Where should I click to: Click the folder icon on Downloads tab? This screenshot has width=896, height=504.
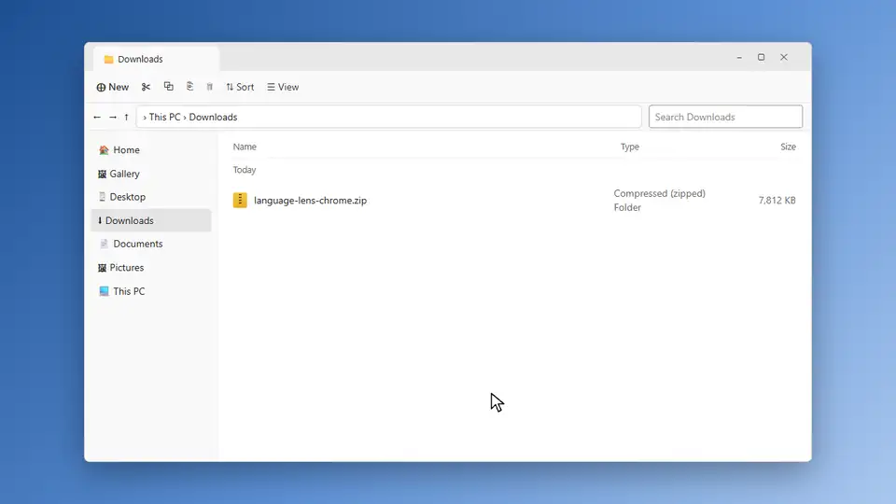(x=108, y=60)
